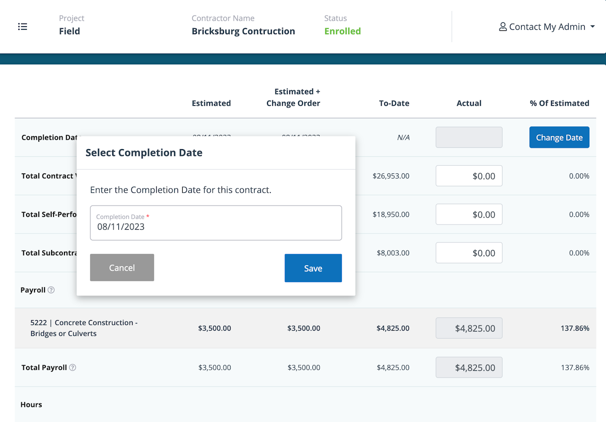This screenshot has height=422, width=606.
Task: Click the Estimated + Change Order column header
Action: 293,97
